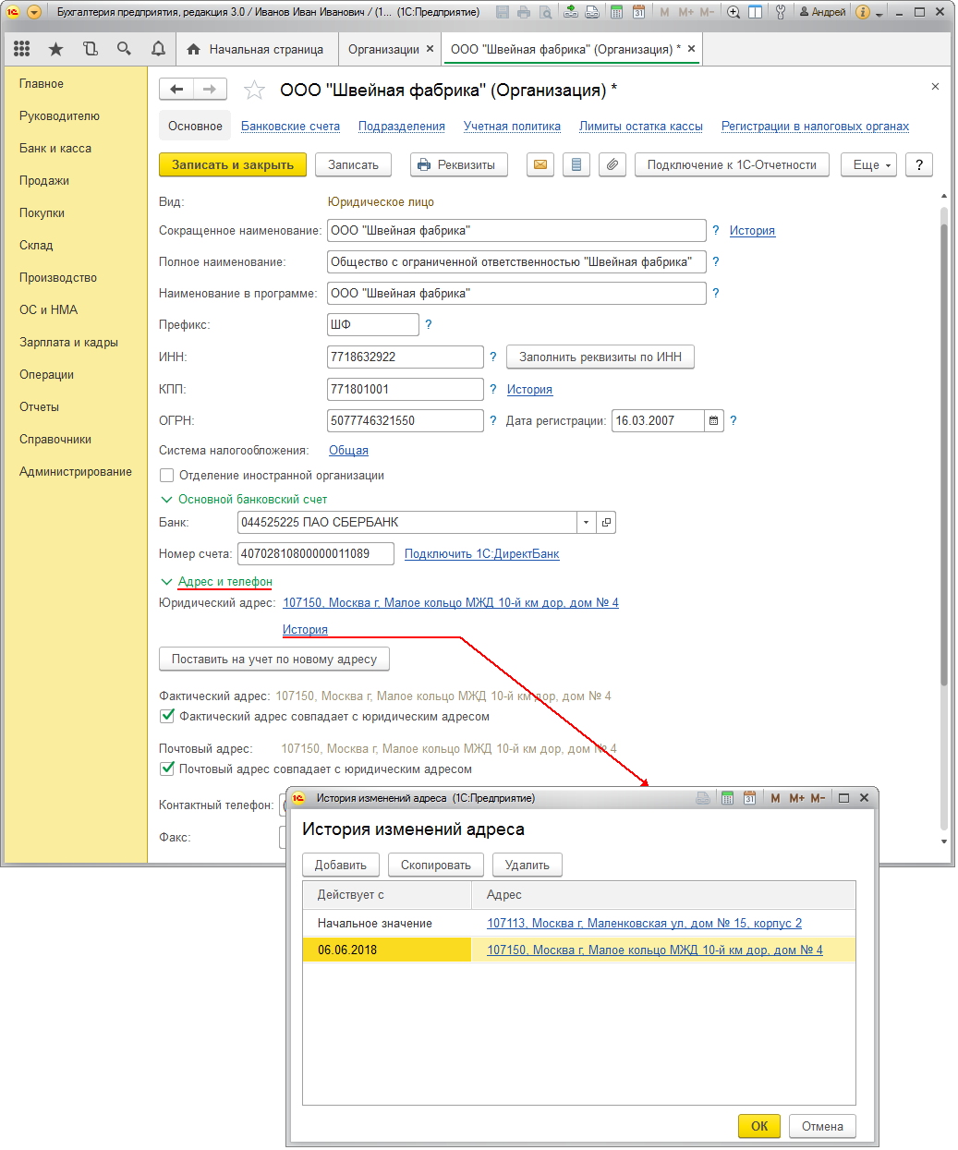Click OK in address history window
Image resolution: width=958 pixels, height=1150 pixels.
click(759, 1126)
